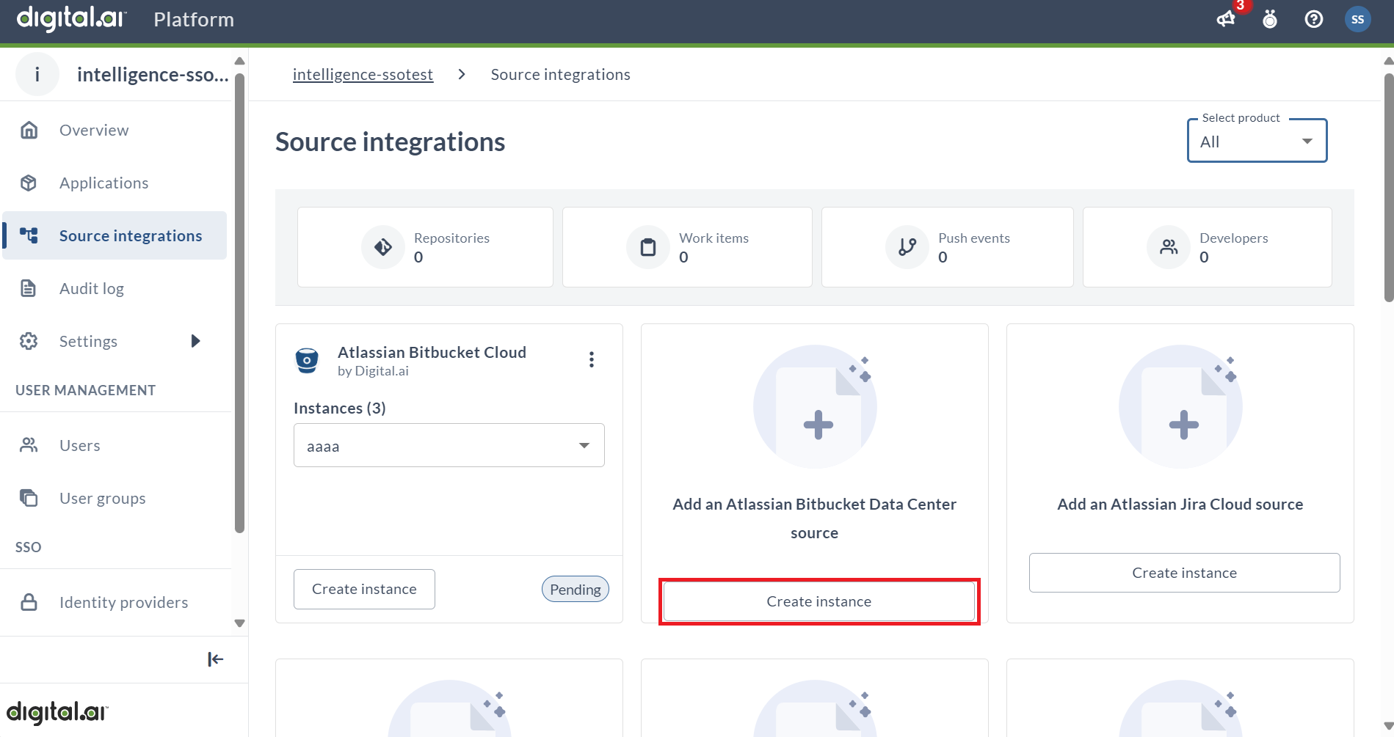
Task: Click the Repositories stat card
Action: point(425,247)
